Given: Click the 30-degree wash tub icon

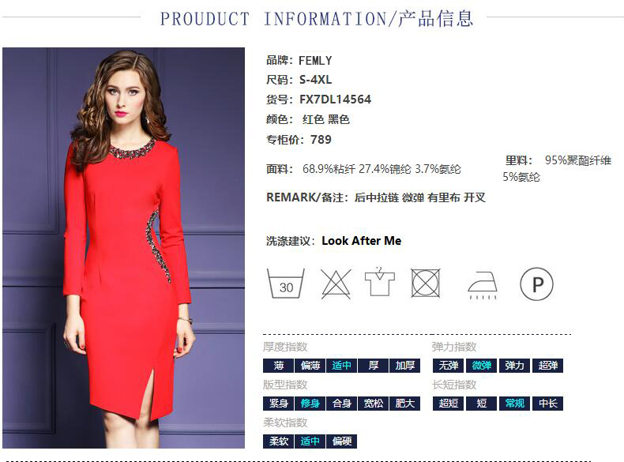Looking at the screenshot, I should 286,284.
